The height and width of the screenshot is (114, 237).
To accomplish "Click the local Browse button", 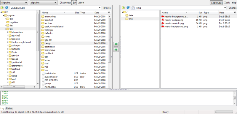I will coord(107,8).
